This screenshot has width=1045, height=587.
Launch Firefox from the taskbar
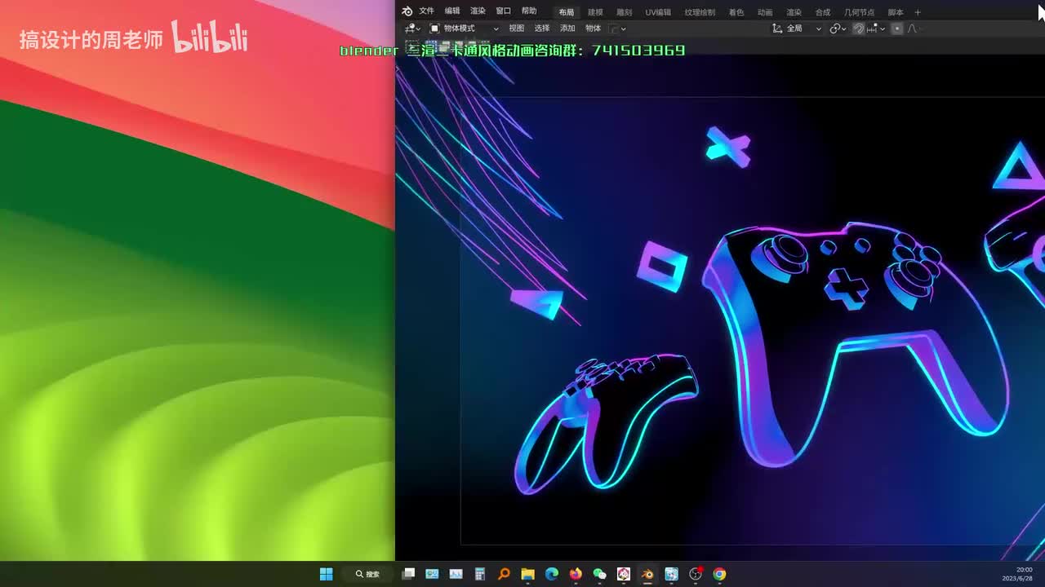click(576, 574)
